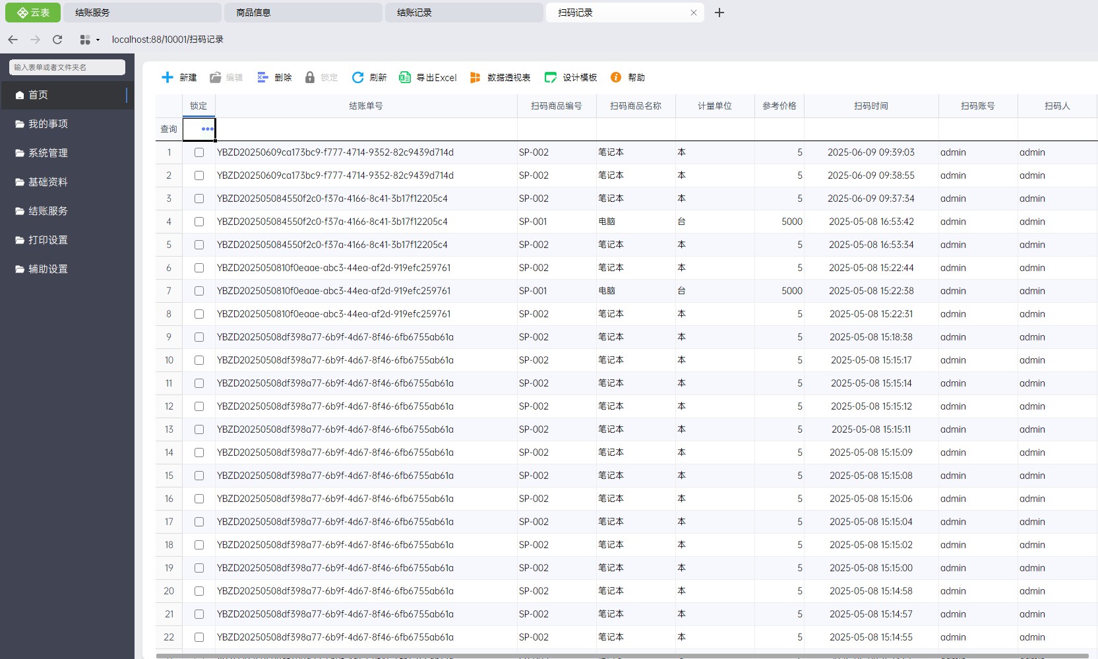This screenshot has height=659, width=1098.
Task: Export data using 导出Excel icon
Action: 405,77
